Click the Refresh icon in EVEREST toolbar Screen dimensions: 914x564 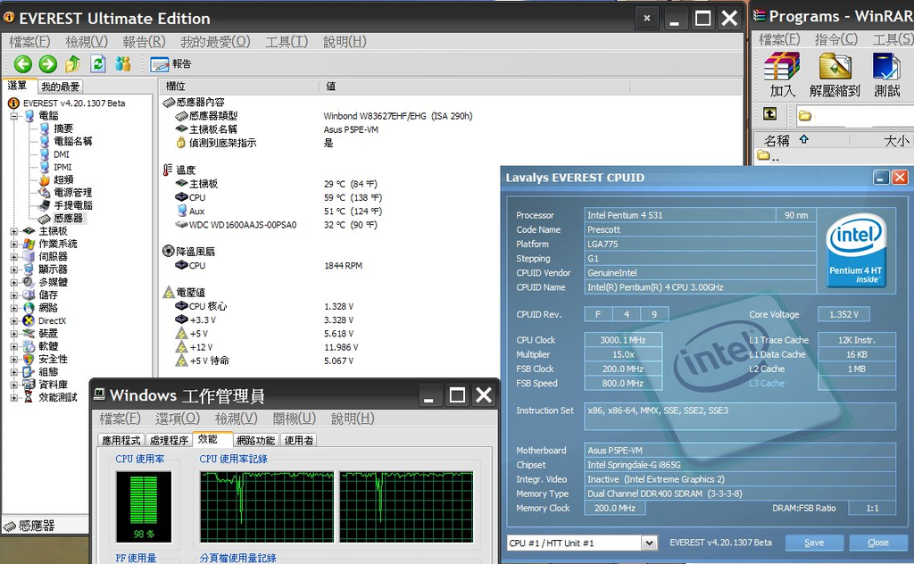click(x=98, y=63)
